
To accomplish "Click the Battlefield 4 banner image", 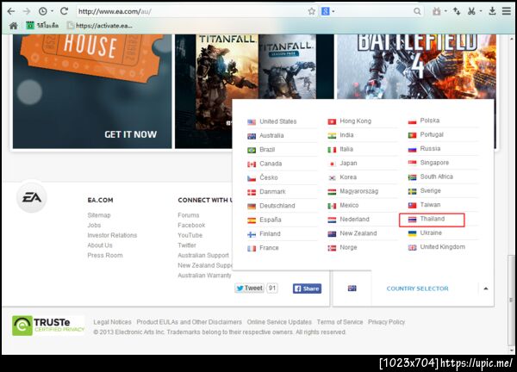I will 416,66.
